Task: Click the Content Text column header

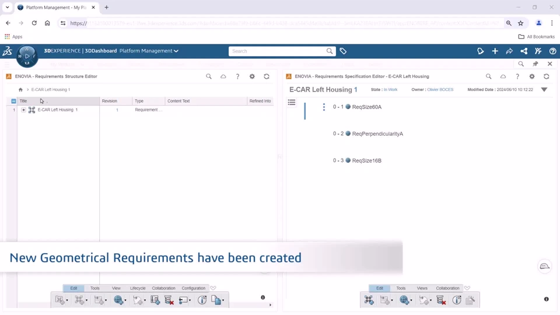Action: point(206,101)
